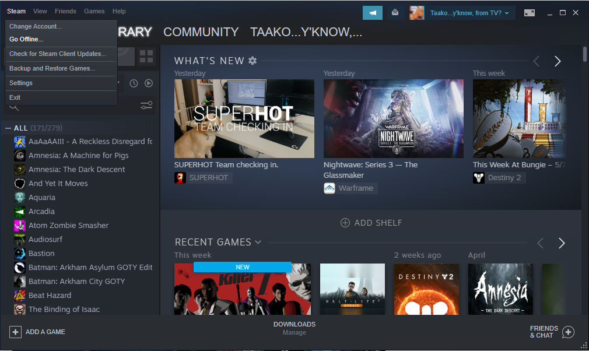Screen dimensions: 589x351
Task: Open SUPERHOT Team checking in headline
Action: click(226, 165)
